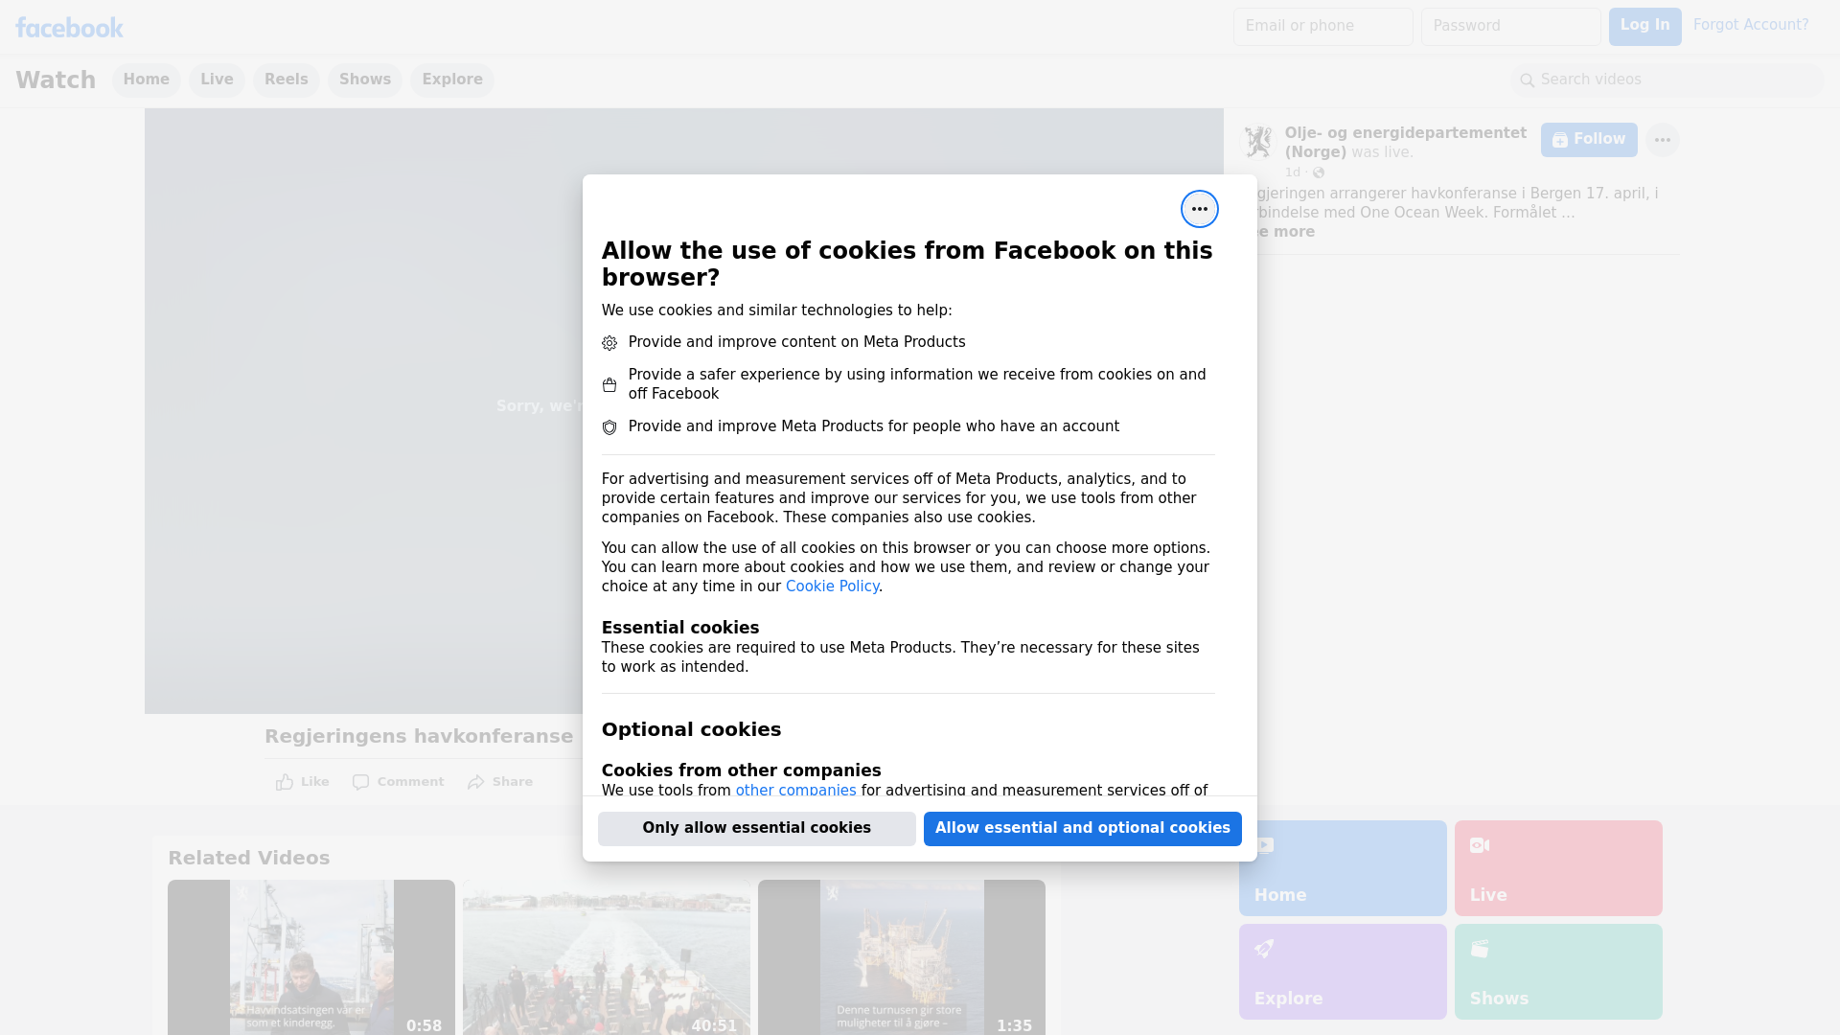Open the Forgot Account? link

pyautogui.click(x=1751, y=25)
